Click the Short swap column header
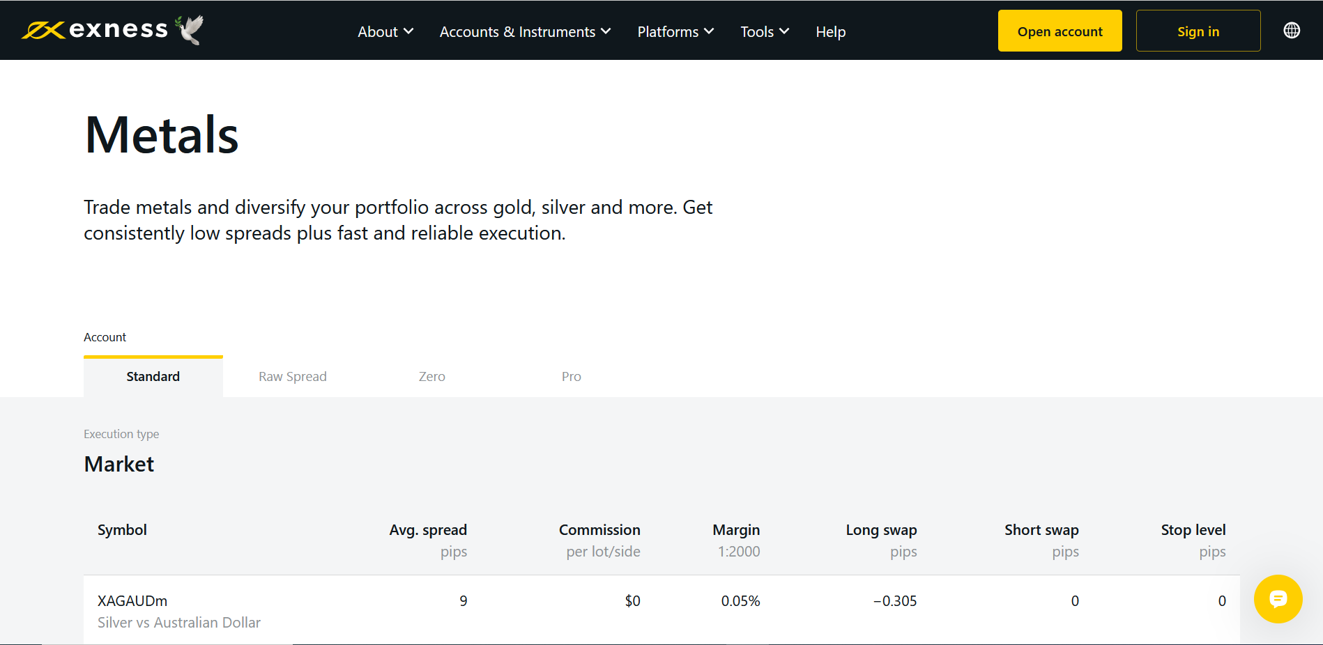The height and width of the screenshot is (645, 1323). pyautogui.click(x=1041, y=530)
